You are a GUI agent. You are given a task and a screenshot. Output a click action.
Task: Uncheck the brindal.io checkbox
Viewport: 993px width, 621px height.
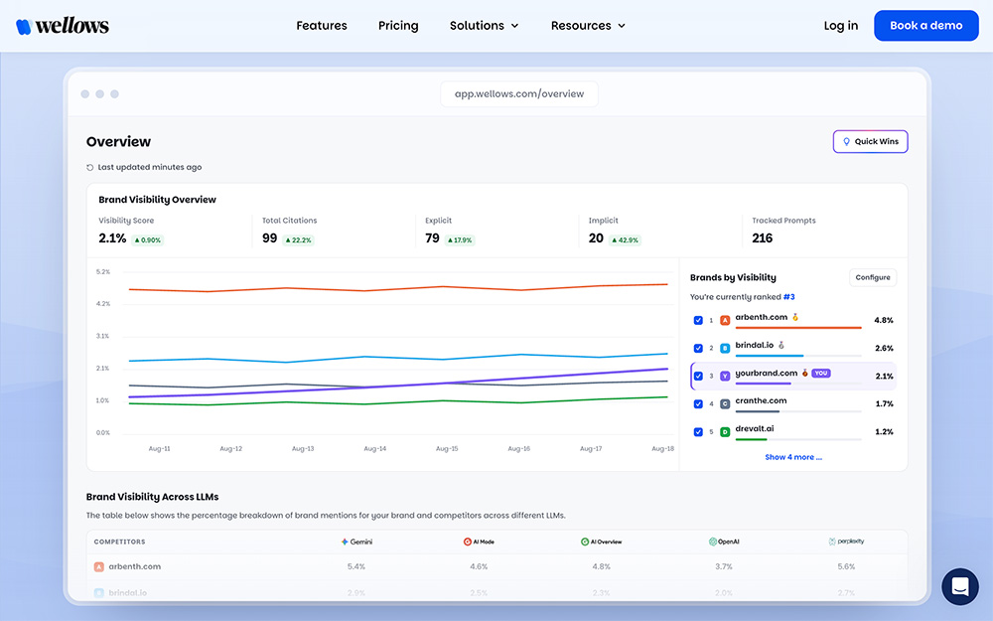coord(698,349)
